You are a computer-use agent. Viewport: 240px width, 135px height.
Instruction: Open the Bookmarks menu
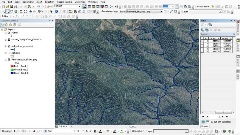coord(28,2)
